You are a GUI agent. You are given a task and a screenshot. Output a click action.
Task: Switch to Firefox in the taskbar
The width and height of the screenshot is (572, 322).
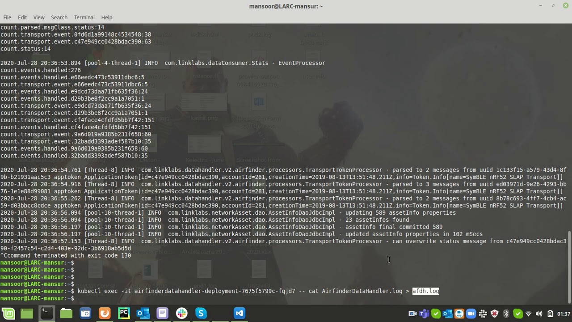coord(105,314)
